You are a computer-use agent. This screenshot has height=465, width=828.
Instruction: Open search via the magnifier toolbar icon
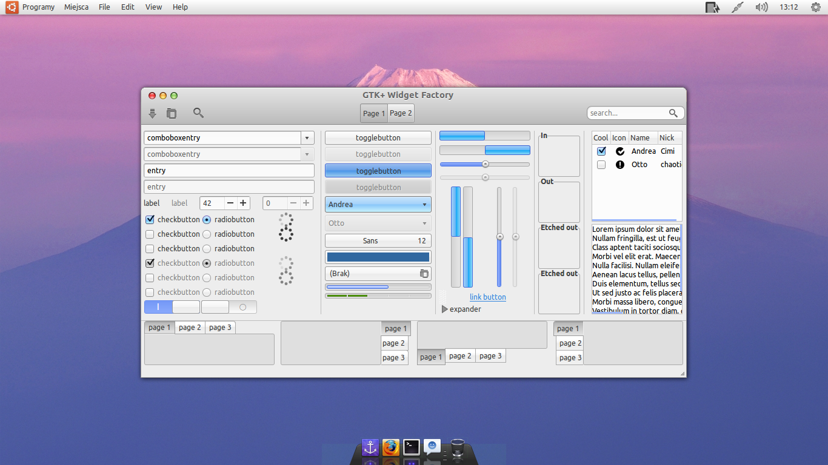point(198,113)
